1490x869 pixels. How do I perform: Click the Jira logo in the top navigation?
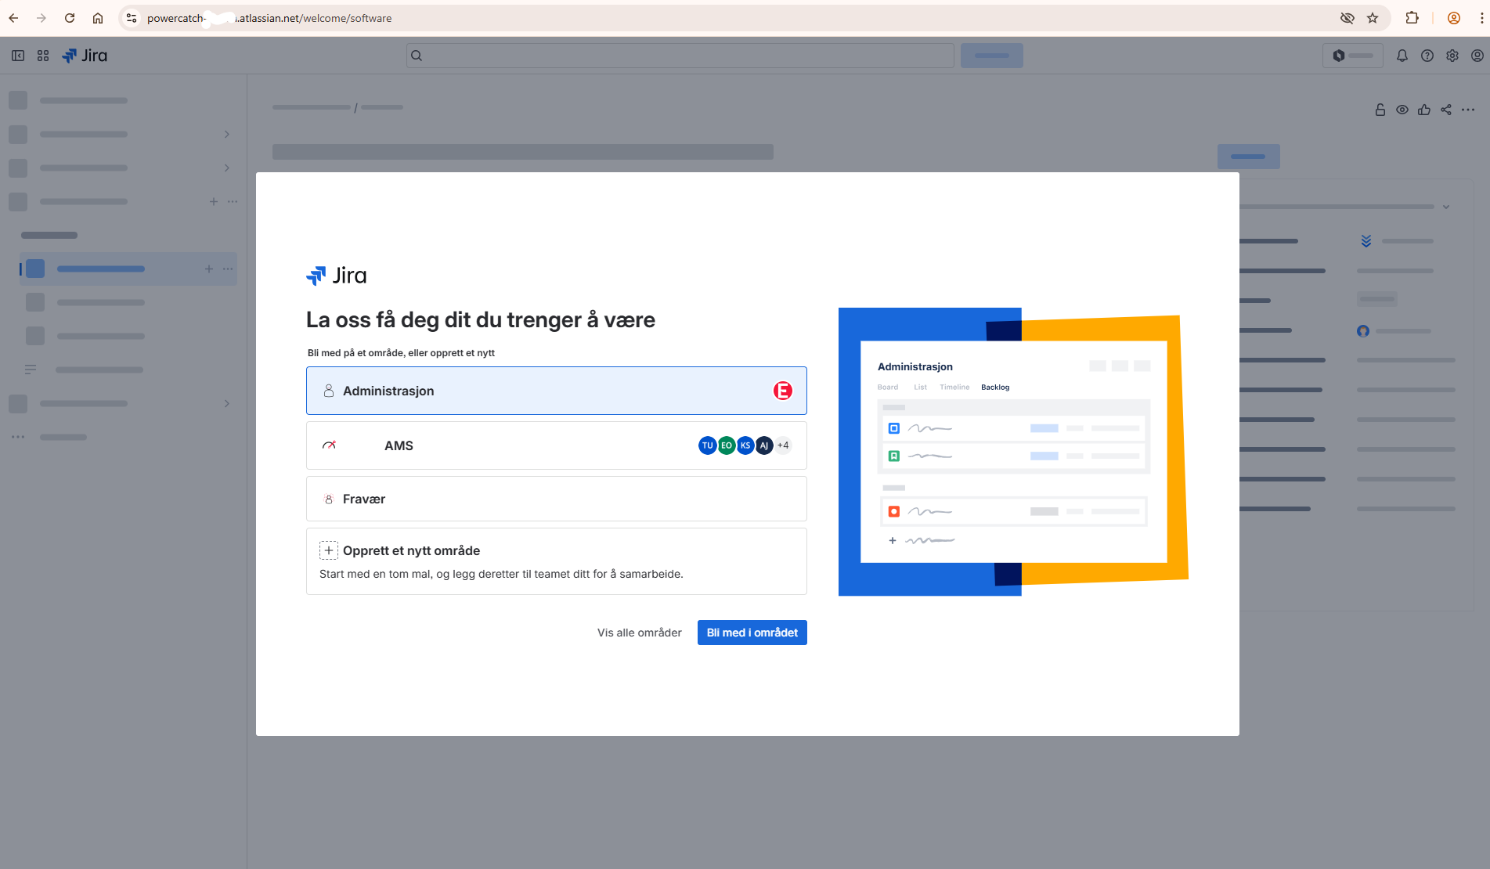[x=85, y=56]
